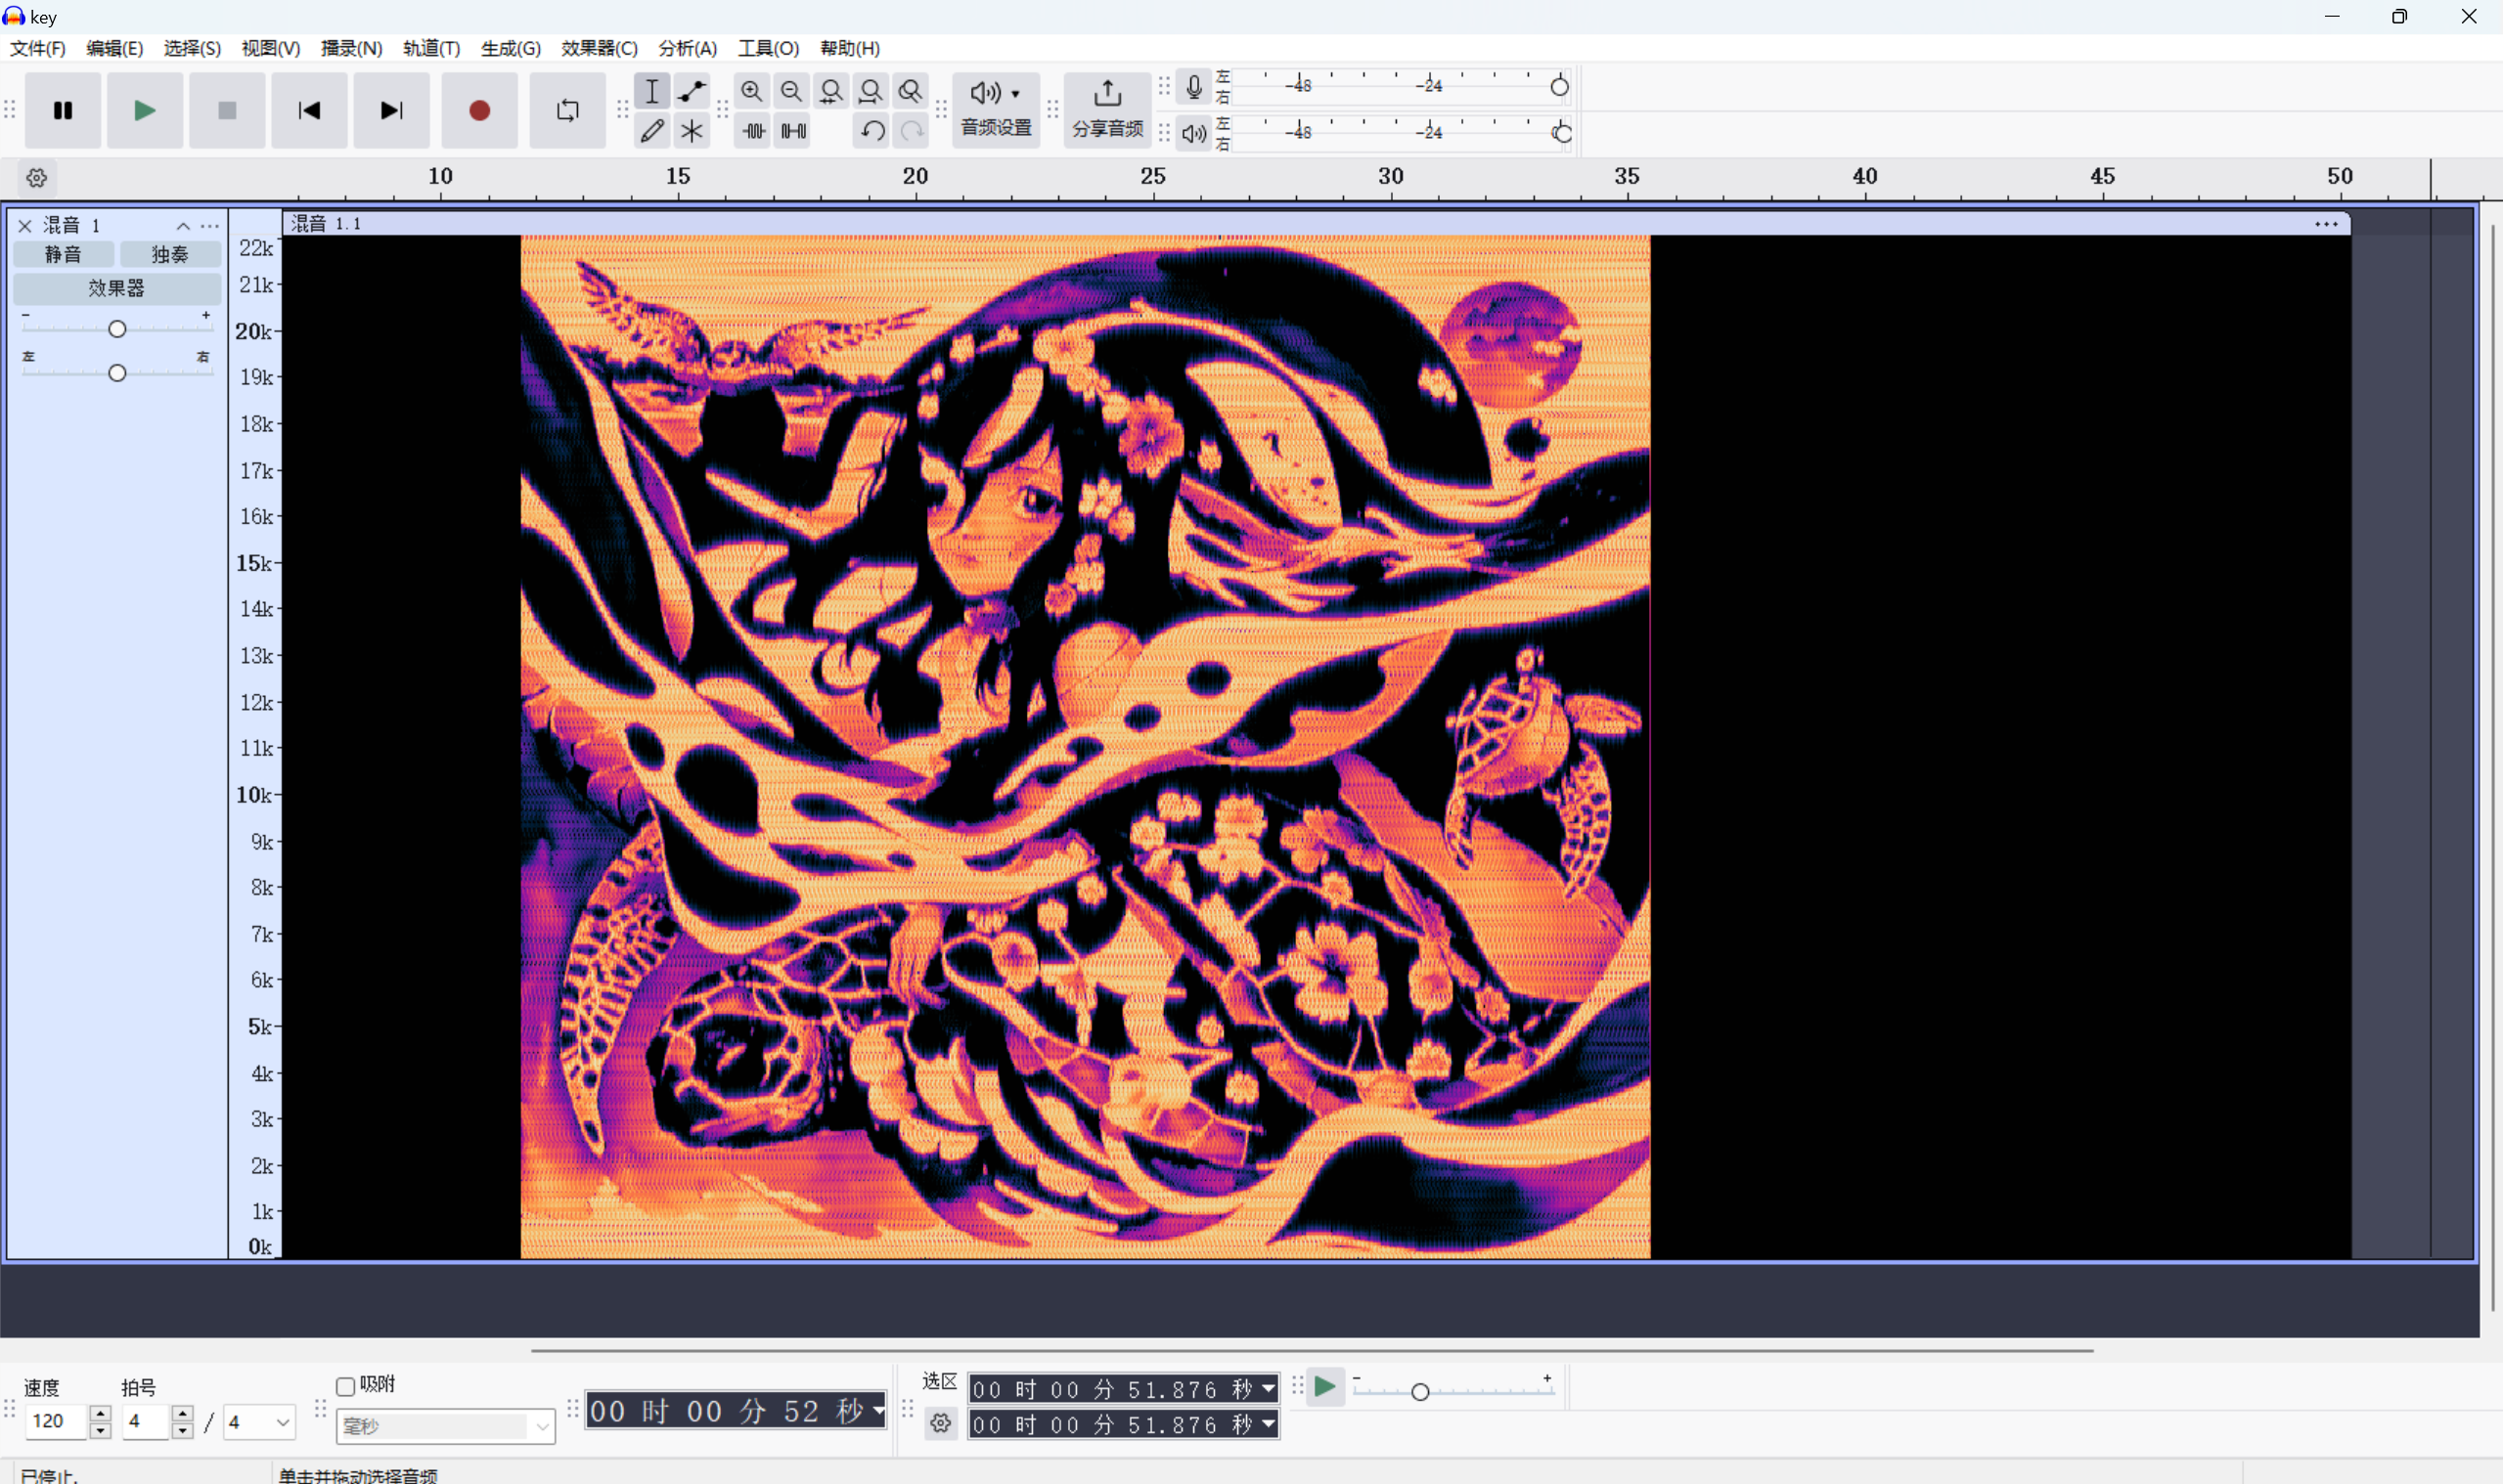Click the Zoom Out magnifier
Viewport: 2503px width, 1484px height.
coord(791,91)
